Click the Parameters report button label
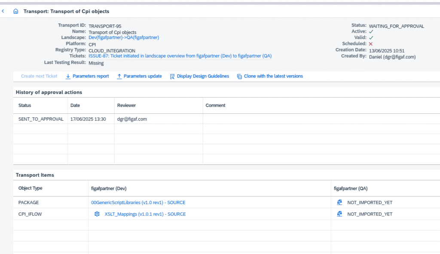Screen dimensions: 440x254 pos(91,76)
